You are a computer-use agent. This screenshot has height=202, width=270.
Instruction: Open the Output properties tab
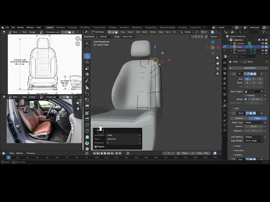pyautogui.click(x=225, y=74)
